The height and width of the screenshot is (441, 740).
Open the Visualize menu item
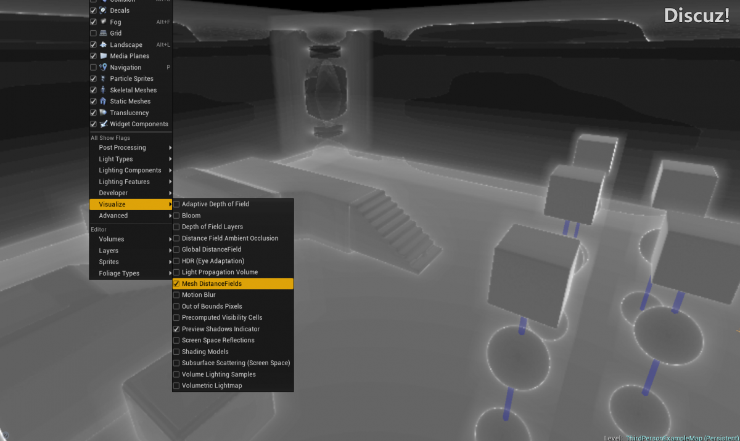tap(131, 204)
